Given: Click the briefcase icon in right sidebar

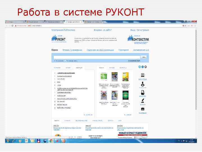Looking at the screenshot, I should [x=143, y=109].
